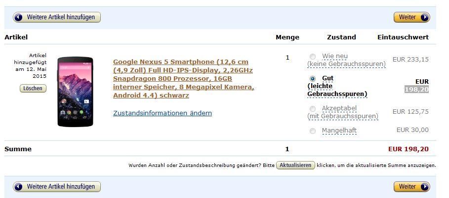Click the bottom 'Weiter' button
449x198 pixels.
pos(412,187)
